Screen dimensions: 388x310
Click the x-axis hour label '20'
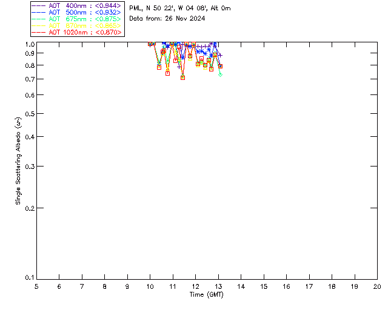click(x=377, y=286)
